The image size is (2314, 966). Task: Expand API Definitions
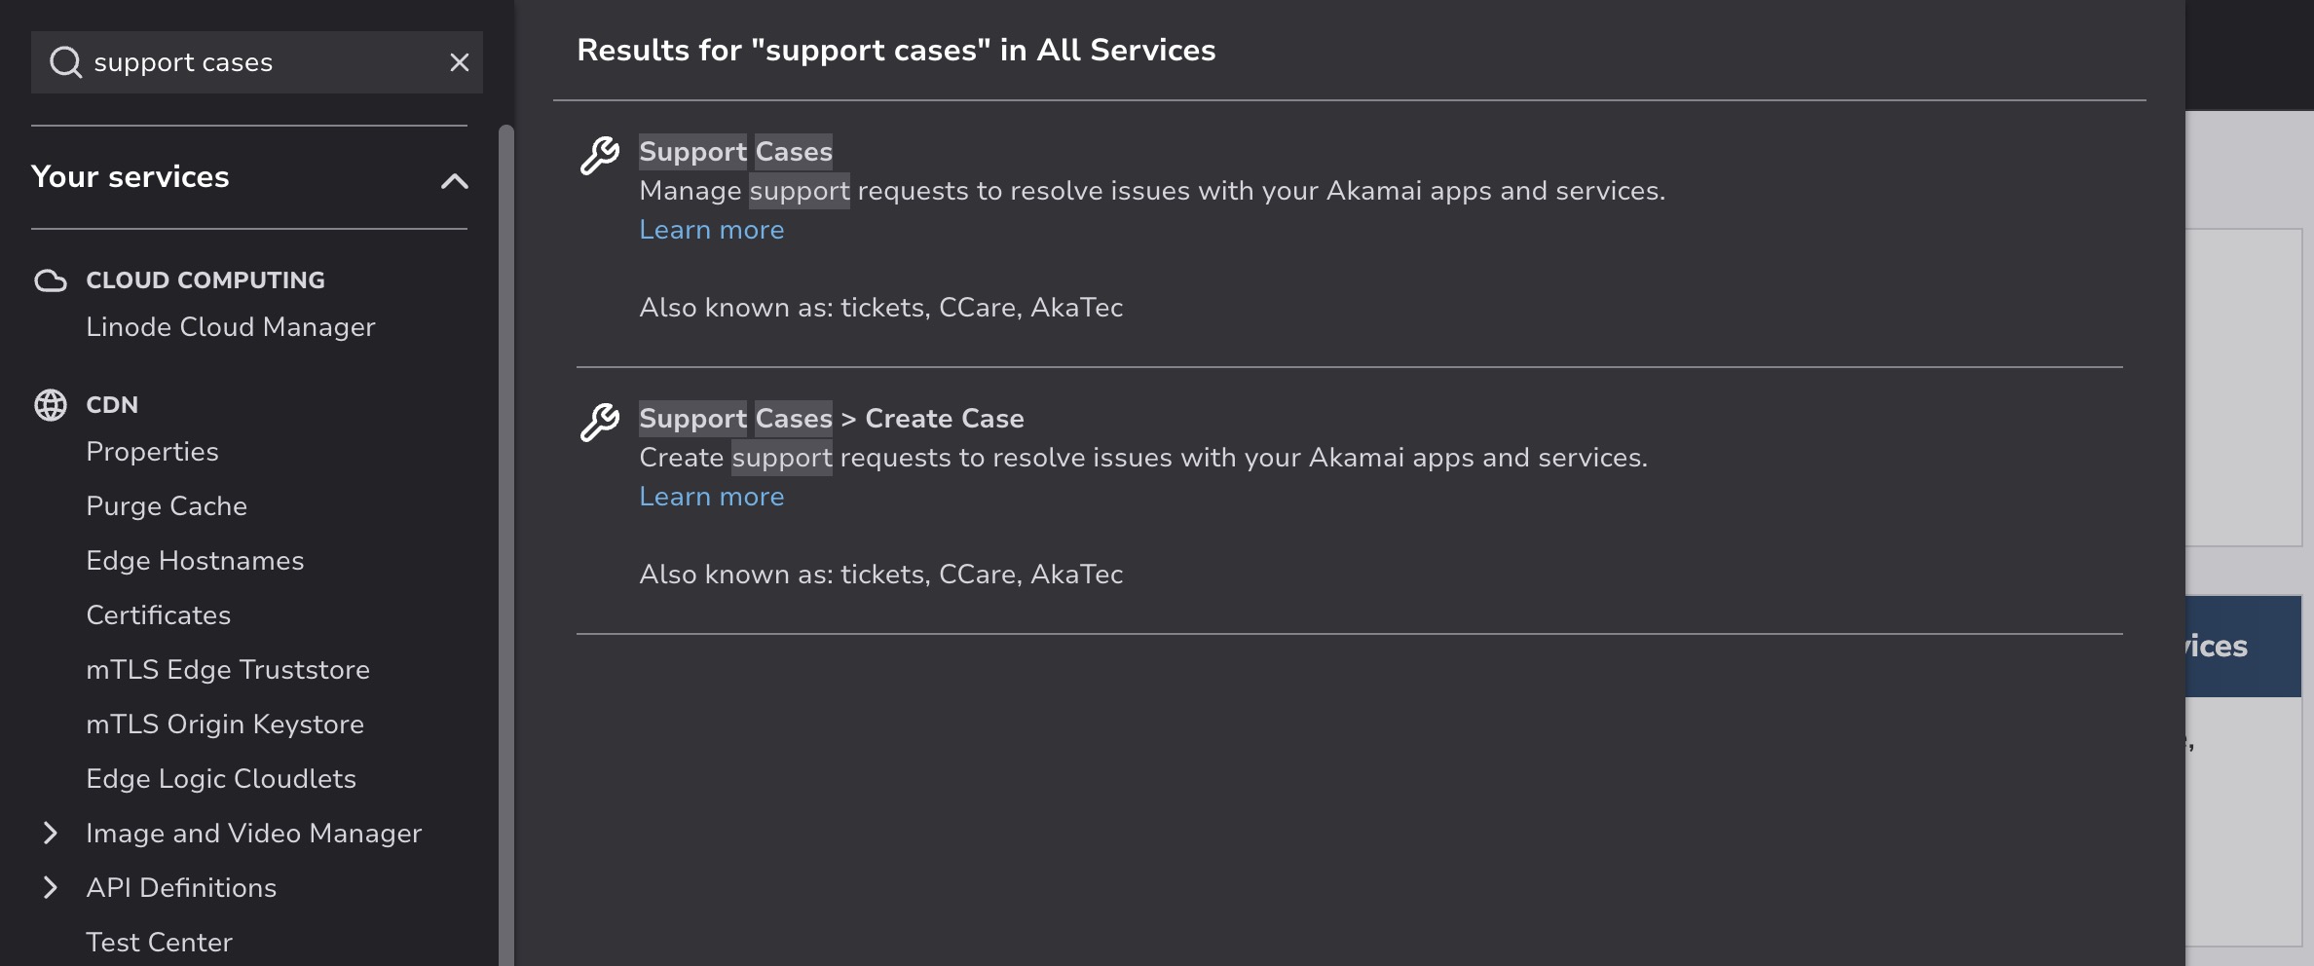point(52,887)
